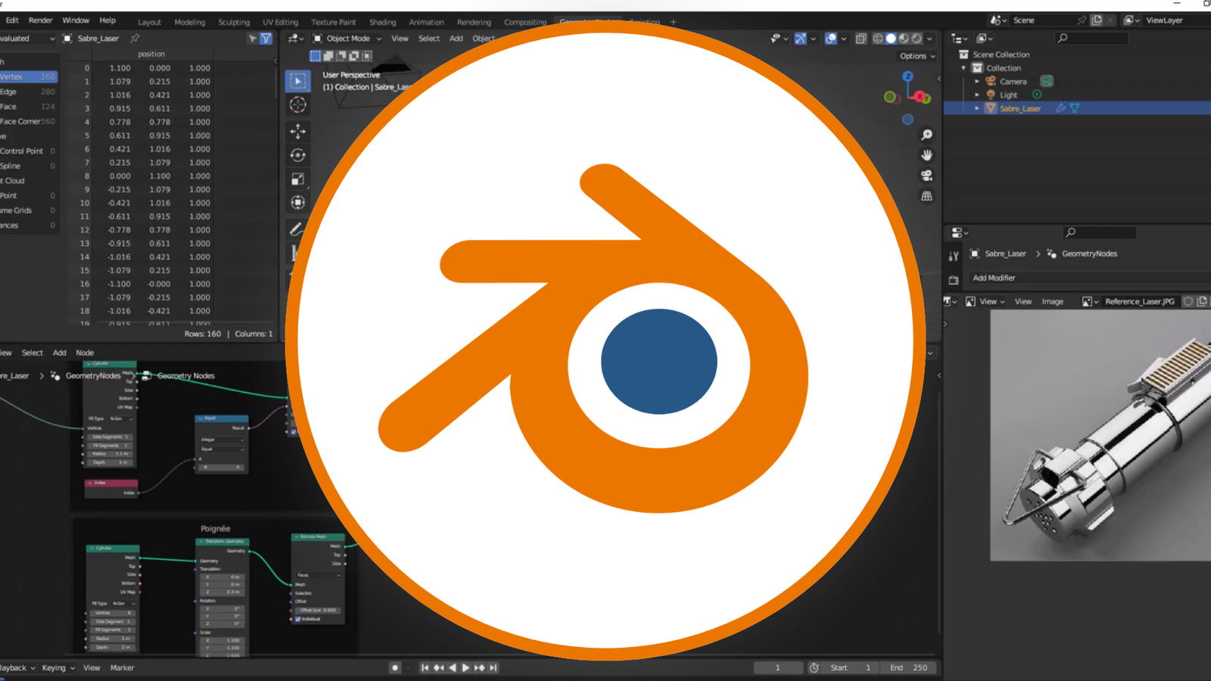Open the Window menu
The image size is (1211, 681).
pos(76,20)
